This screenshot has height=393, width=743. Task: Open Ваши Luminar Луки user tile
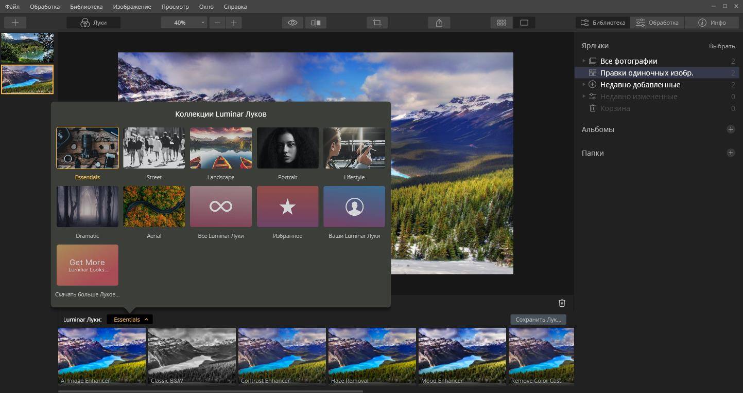click(x=354, y=207)
